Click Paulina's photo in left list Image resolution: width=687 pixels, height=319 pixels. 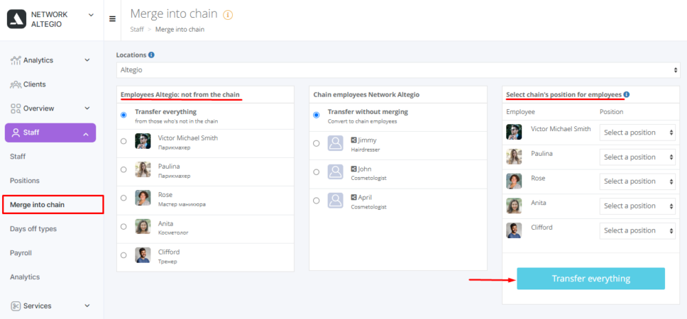(143, 169)
